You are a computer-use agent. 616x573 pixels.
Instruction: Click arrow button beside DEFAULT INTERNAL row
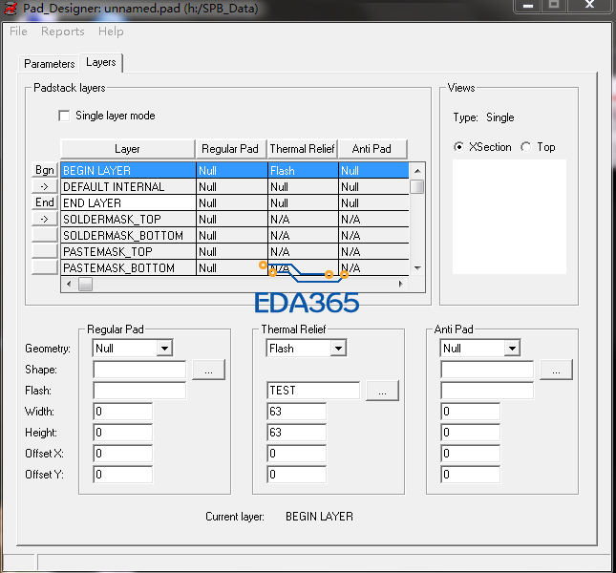point(45,186)
